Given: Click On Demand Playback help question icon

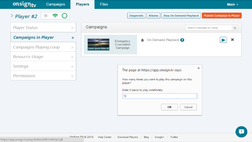Looking at the screenshot, I should click(182, 40).
